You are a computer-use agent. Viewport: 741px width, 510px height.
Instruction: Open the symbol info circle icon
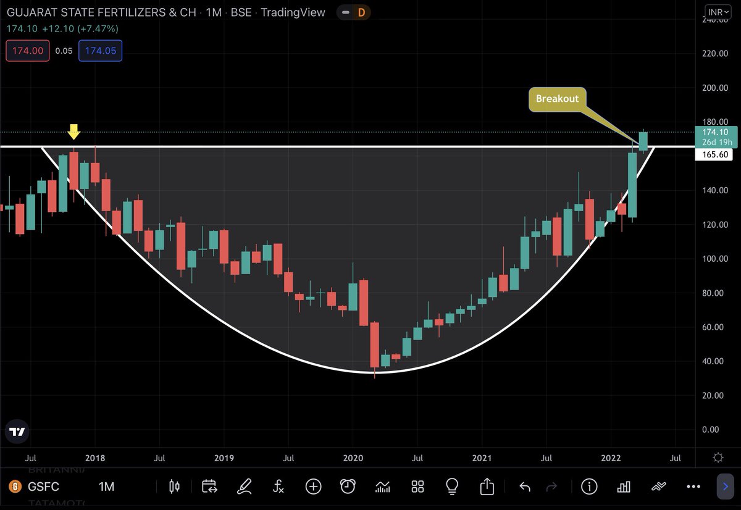589,487
